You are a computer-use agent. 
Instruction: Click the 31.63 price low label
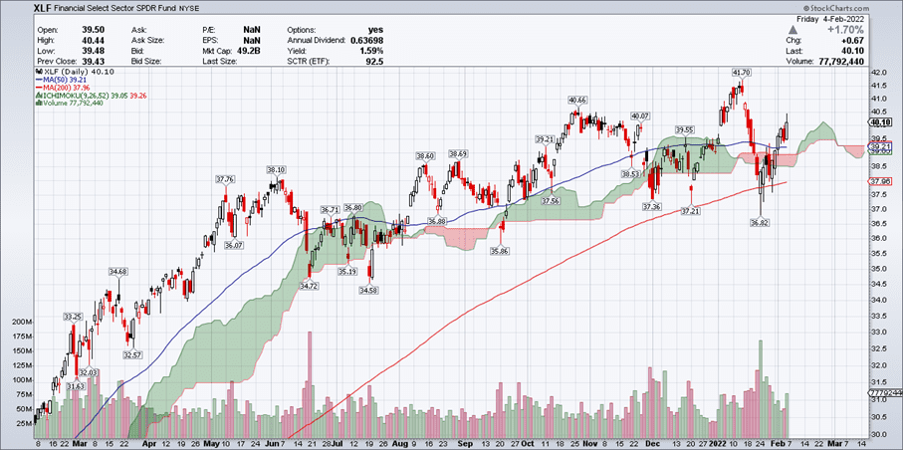(x=76, y=386)
